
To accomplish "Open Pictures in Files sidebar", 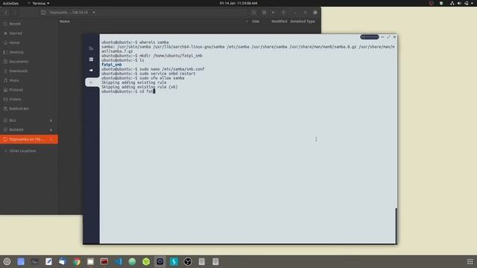I will point(29,89).
